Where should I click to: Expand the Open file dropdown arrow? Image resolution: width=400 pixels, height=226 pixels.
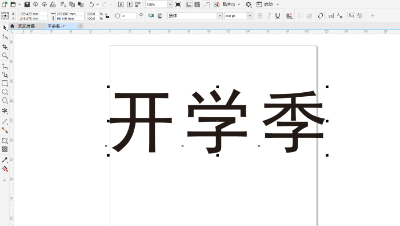pos(19,5)
